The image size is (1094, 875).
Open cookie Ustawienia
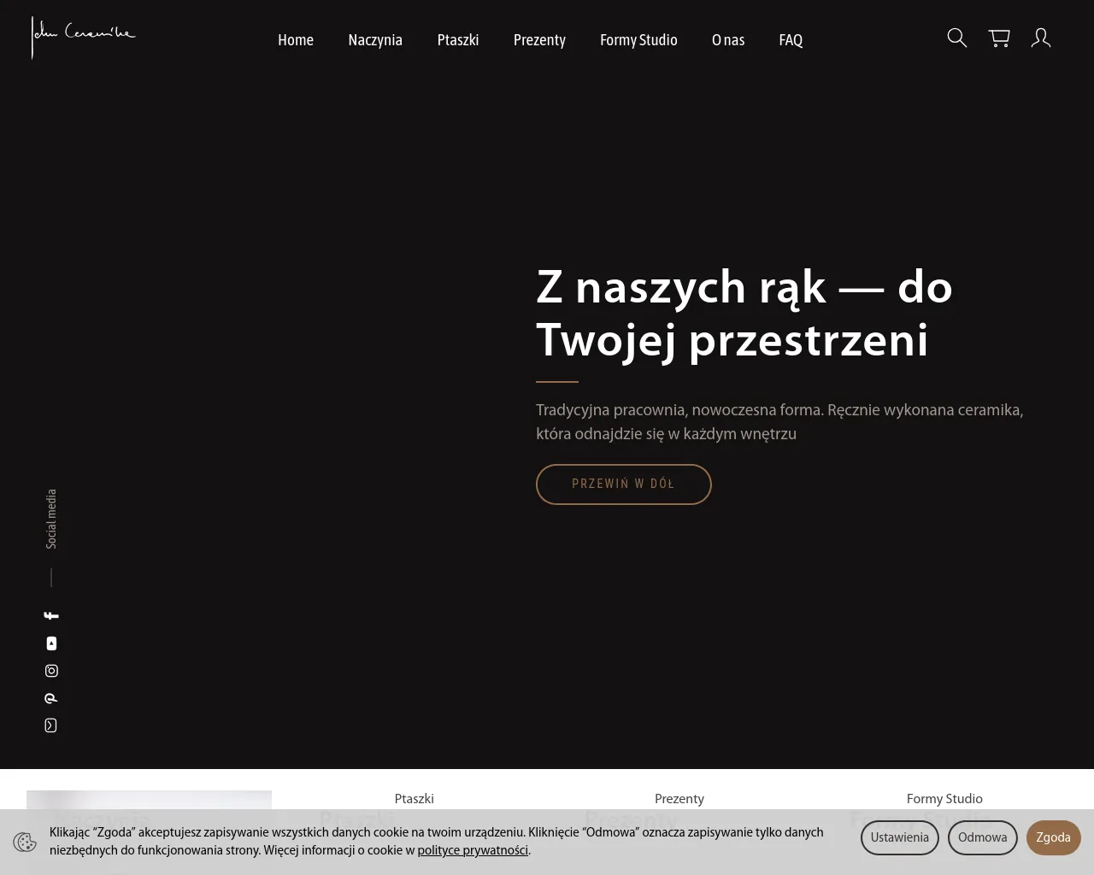coord(900,837)
